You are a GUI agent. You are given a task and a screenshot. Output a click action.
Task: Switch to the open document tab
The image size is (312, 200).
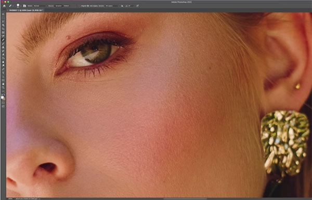point(26,10)
